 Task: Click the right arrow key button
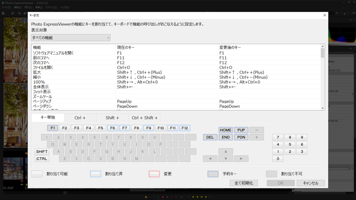coord(241,159)
